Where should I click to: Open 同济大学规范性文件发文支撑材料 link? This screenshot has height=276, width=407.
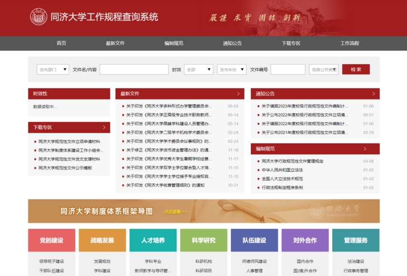(69, 159)
